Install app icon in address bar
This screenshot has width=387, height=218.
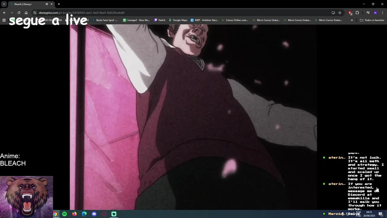333,13
